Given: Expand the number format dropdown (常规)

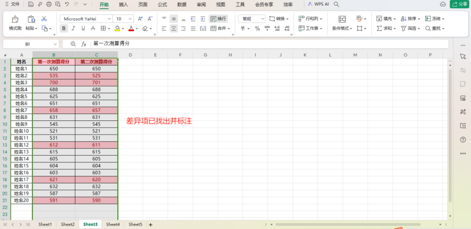Looking at the screenshot, I should (x=252, y=19).
